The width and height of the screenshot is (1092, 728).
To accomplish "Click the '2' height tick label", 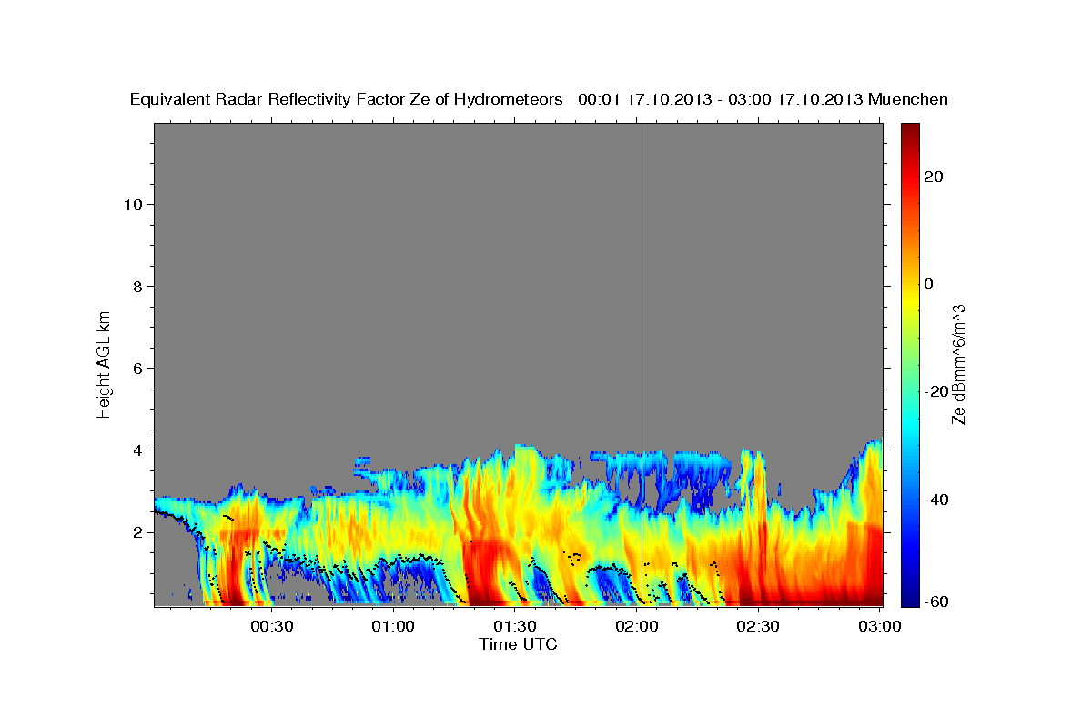I will click(136, 532).
